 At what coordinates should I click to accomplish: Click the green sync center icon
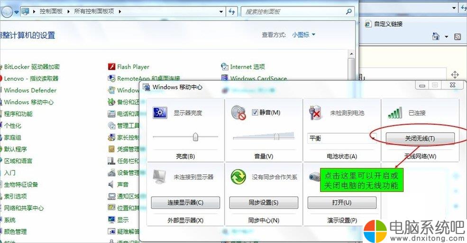coord(238,177)
